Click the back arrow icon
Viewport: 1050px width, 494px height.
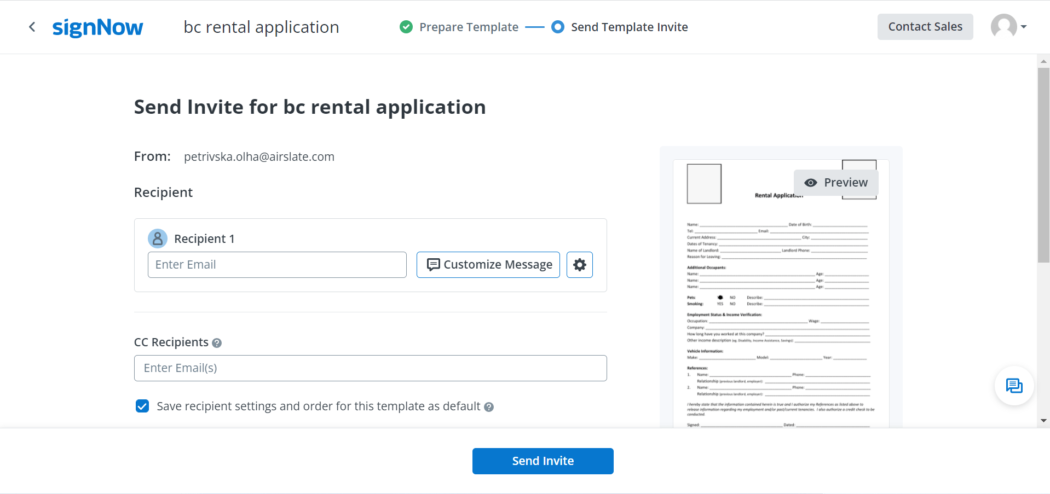[32, 27]
